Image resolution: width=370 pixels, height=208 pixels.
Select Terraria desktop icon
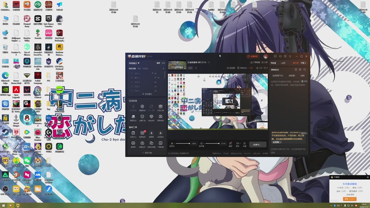tap(38, 35)
